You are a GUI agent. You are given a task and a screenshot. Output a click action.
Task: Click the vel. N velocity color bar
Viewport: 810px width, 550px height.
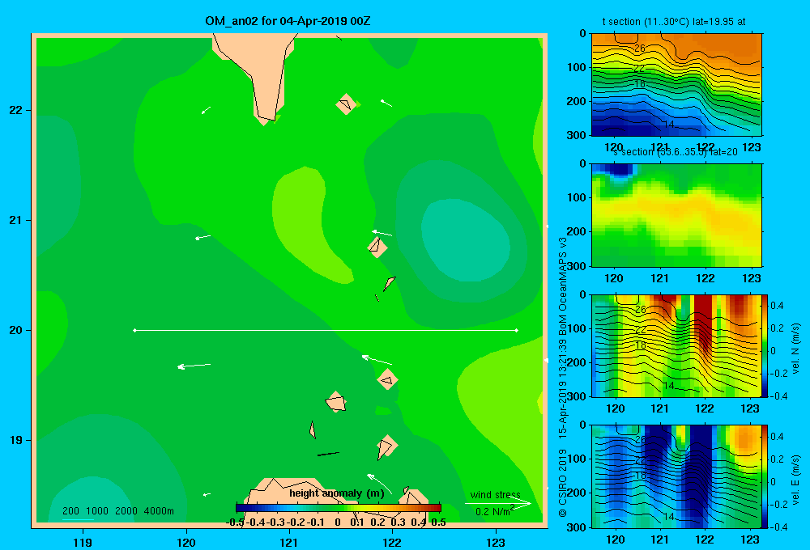765,345
